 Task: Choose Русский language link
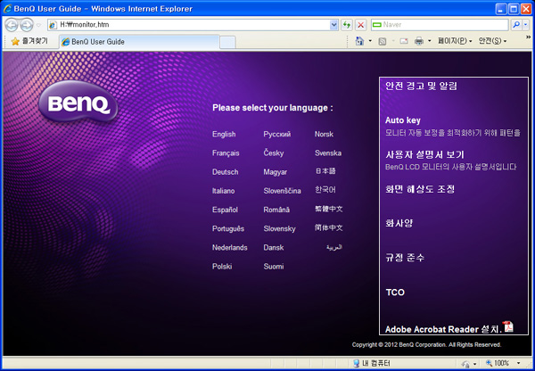tap(276, 134)
